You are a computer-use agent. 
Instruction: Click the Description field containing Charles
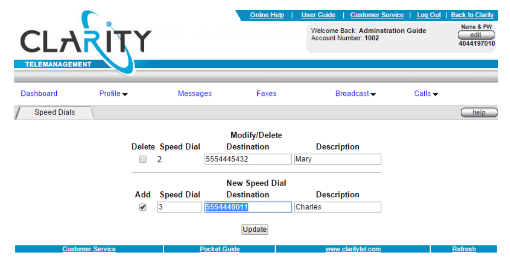pyautogui.click(x=337, y=207)
